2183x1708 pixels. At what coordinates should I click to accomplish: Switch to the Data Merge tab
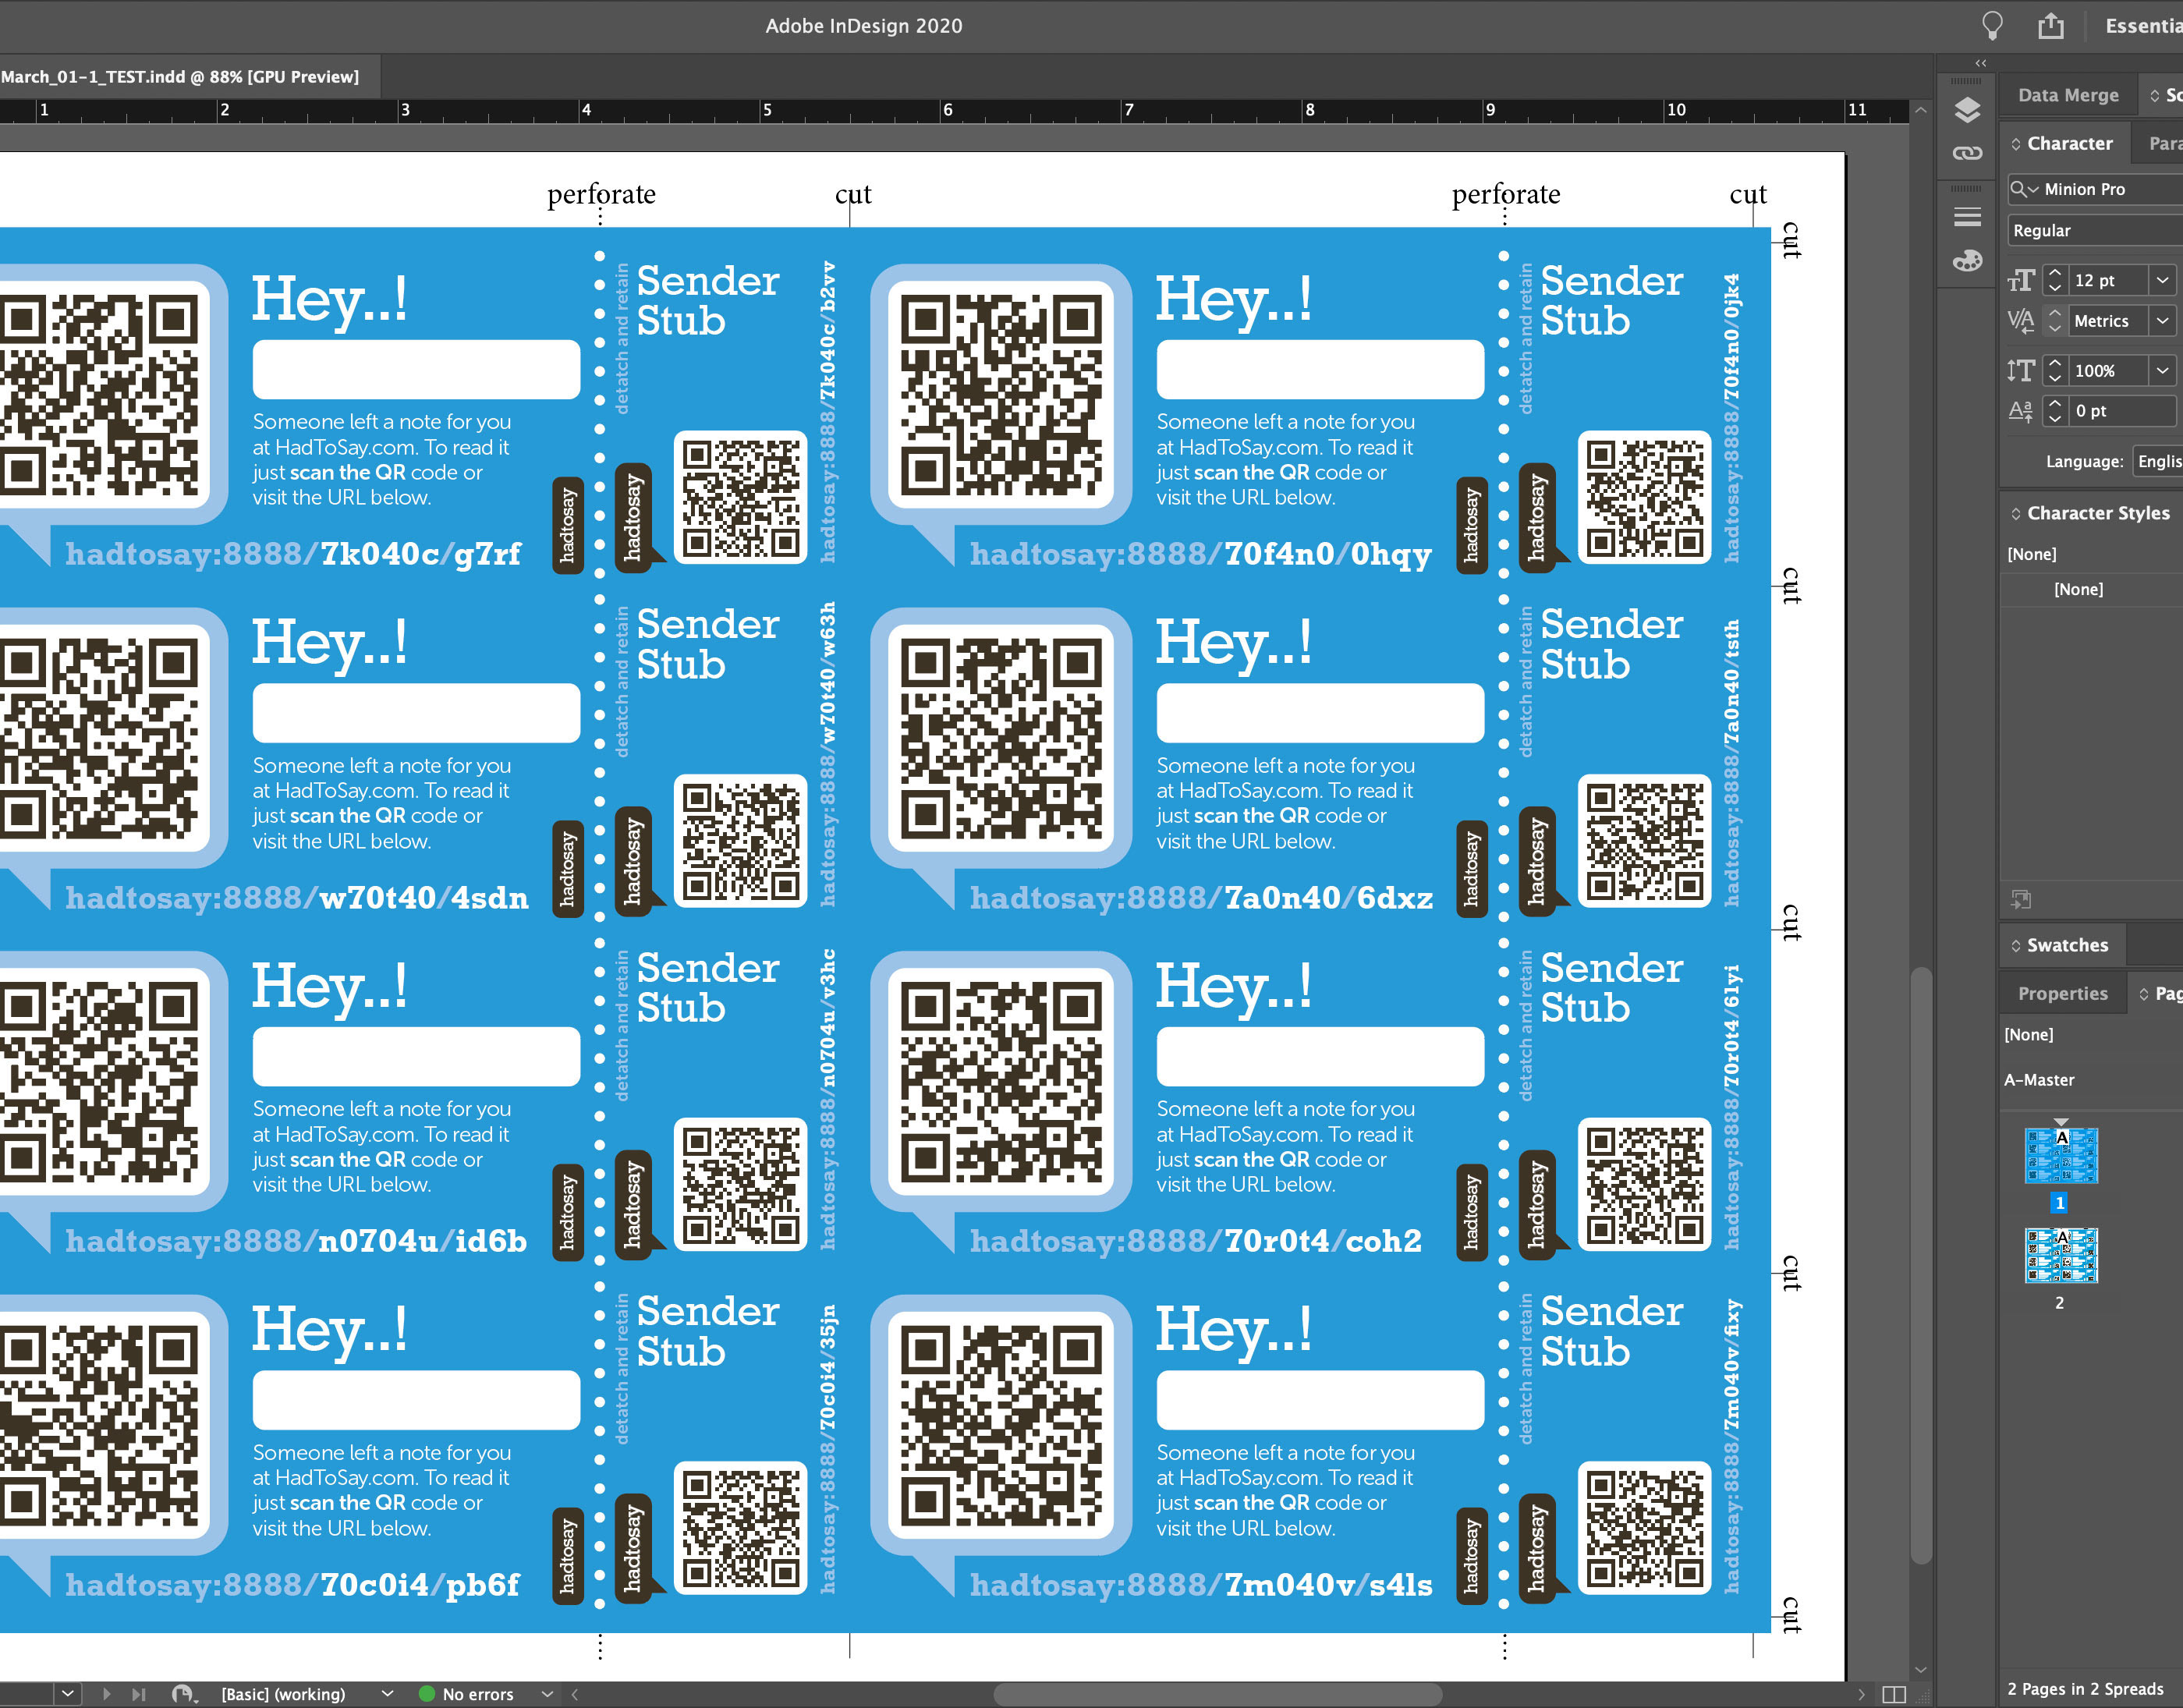[x=2067, y=95]
